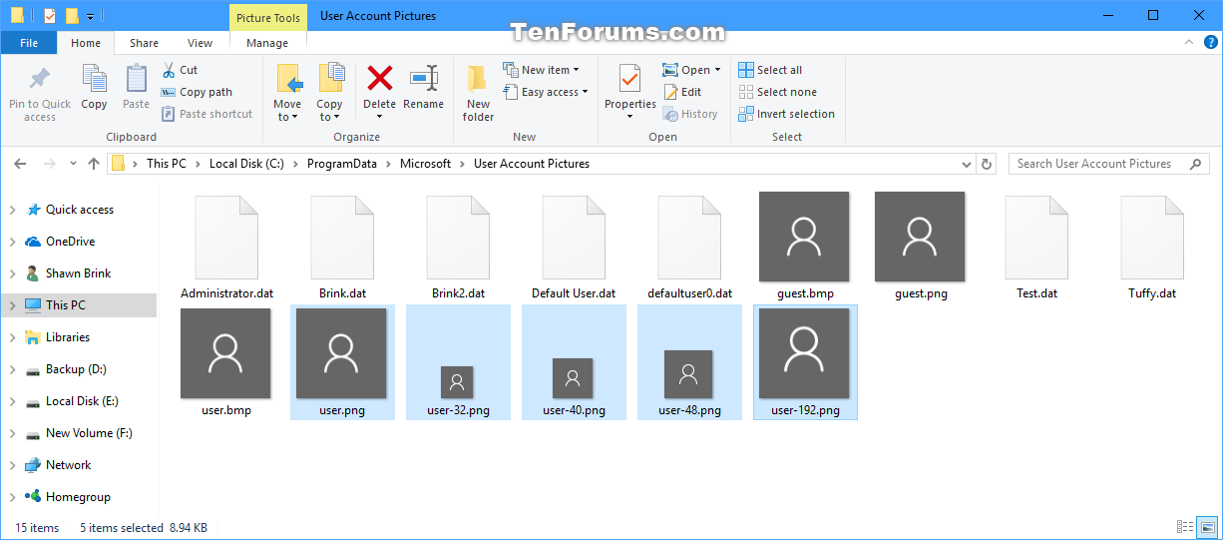Select the user.bmp thumbnail
Viewport: 1223px width, 540px height.
point(226,353)
